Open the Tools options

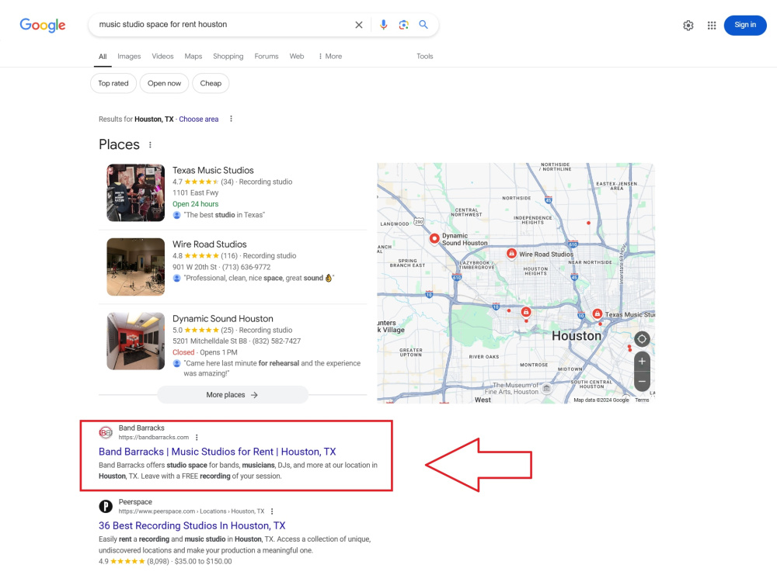tap(425, 57)
